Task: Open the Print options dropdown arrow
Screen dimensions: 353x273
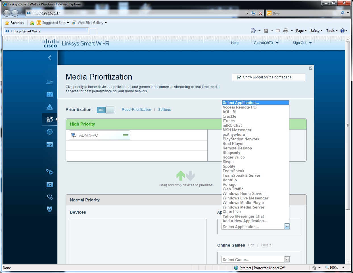Action: click(x=292, y=31)
